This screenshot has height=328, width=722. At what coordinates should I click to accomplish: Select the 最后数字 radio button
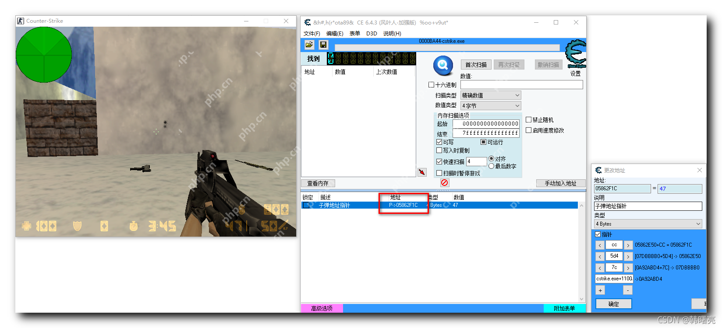pos(491,166)
